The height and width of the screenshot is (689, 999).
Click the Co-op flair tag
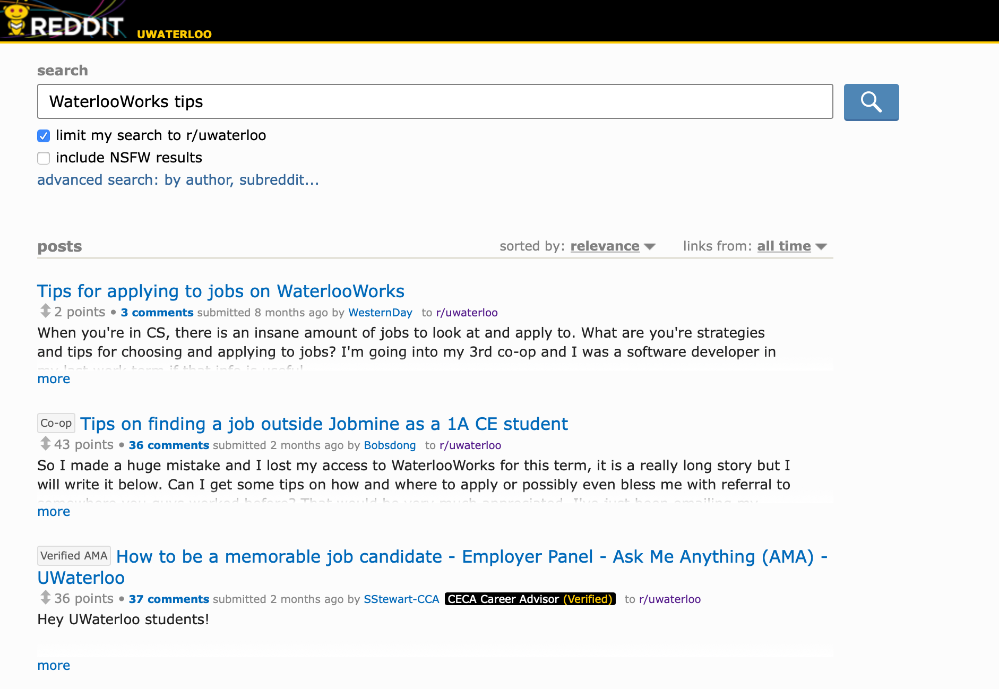point(56,423)
